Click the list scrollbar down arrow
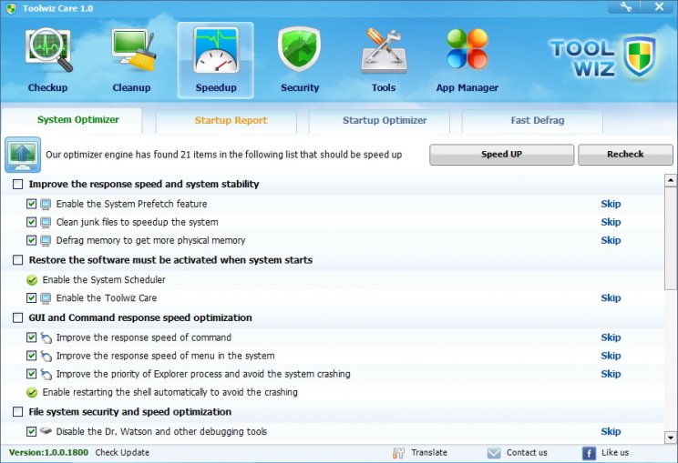Screen dimensions: 678x463 coord(670,438)
